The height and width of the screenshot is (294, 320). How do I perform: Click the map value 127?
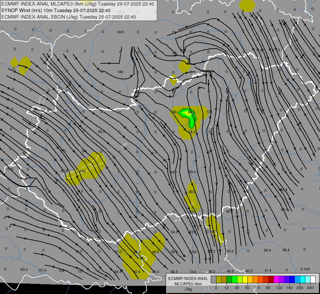(80, 271)
